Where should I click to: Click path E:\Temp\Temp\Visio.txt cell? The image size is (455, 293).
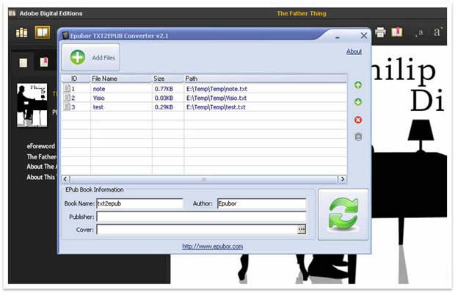(216, 98)
